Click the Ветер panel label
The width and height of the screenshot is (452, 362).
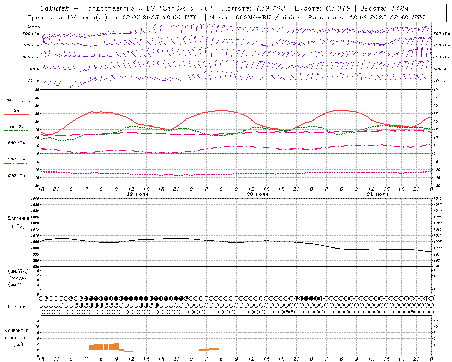point(33,27)
